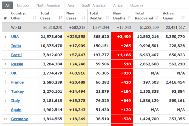Open the USA country link
This screenshot has width=189, height=126.
click(x=15, y=37)
